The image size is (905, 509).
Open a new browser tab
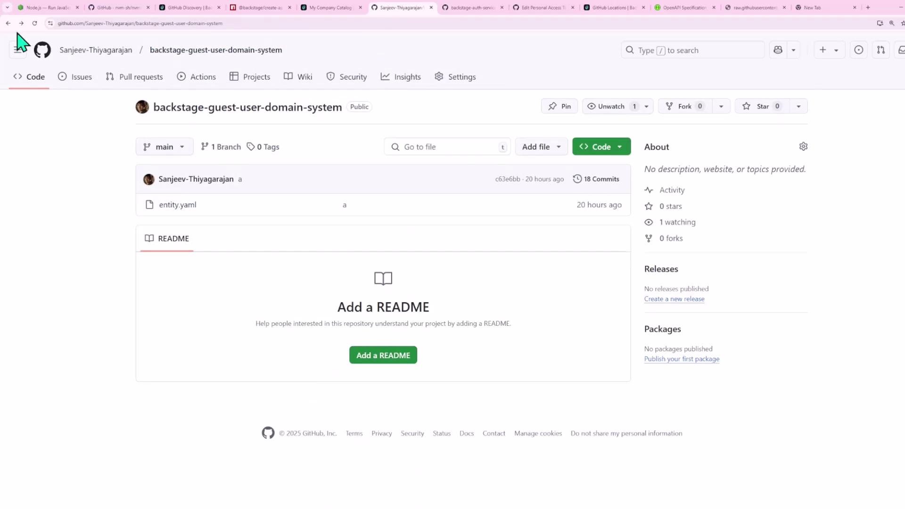point(868,8)
